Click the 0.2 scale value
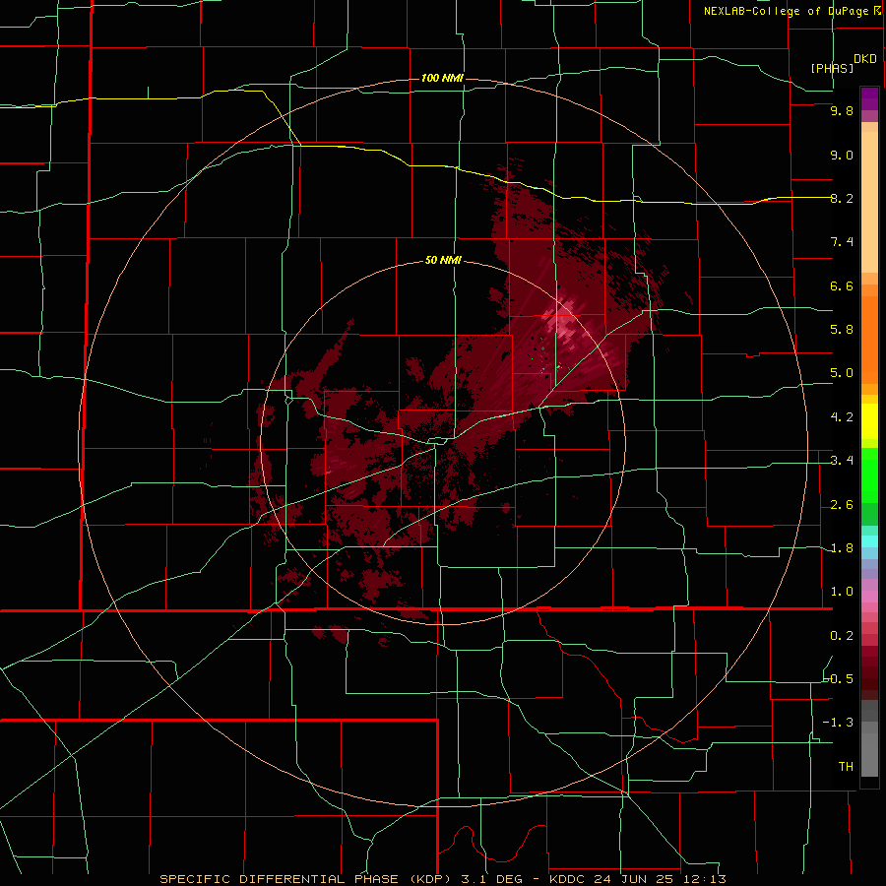The image size is (886, 886). pyautogui.click(x=842, y=636)
